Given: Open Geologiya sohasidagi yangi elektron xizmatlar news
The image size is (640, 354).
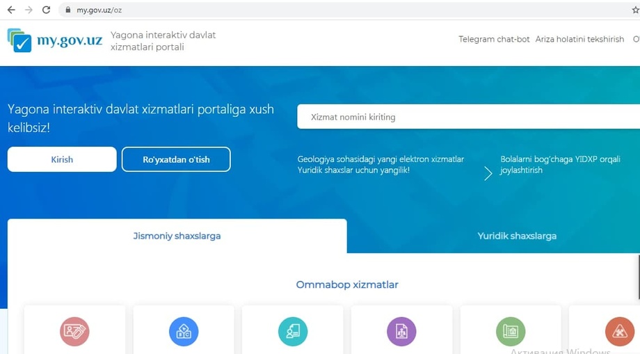Looking at the screenshot, I should [x=381, y=159].
